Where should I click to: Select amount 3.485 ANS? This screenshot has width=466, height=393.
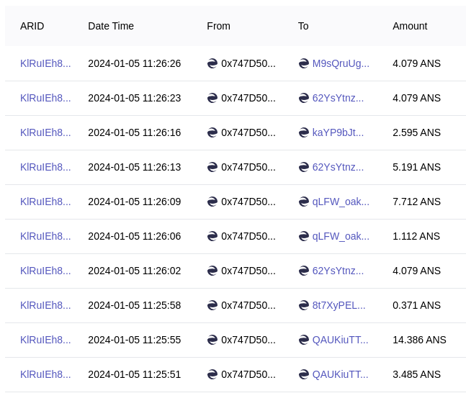(416, 374)
